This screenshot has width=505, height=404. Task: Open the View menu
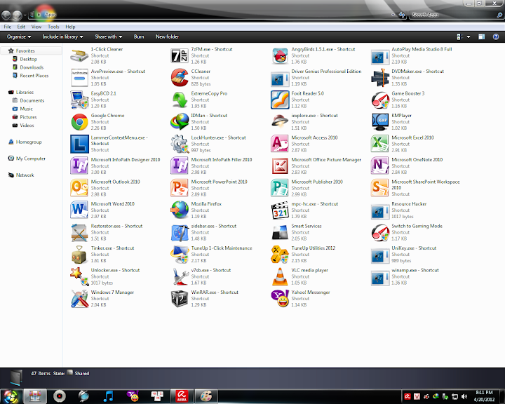pos(36,27)
